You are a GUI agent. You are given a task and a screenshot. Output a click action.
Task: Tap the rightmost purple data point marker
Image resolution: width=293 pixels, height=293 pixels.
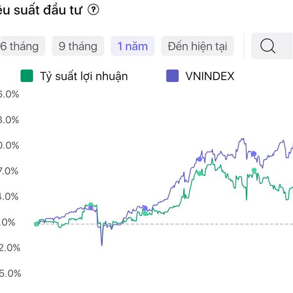254,154
